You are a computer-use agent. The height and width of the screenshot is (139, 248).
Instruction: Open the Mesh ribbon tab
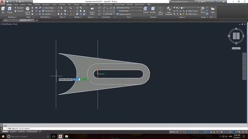coord(30,4)
